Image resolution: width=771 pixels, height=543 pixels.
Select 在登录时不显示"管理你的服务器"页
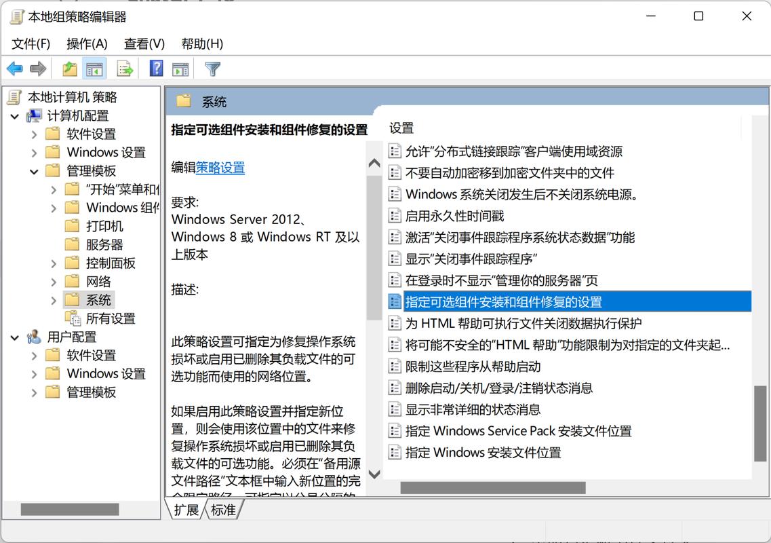pyautogui.click(x=502, y=280)
